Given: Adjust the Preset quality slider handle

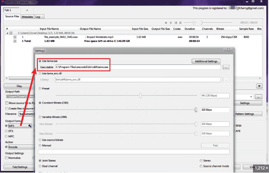Looking at the screenshot, I should point(141,96).
